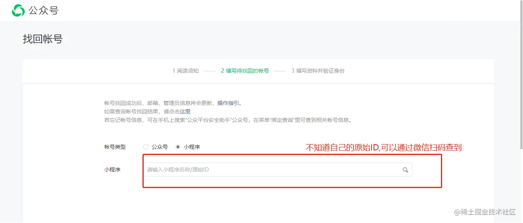Click the 这里 link to query result
The image size is (523, 223).
tap(185, 111)
